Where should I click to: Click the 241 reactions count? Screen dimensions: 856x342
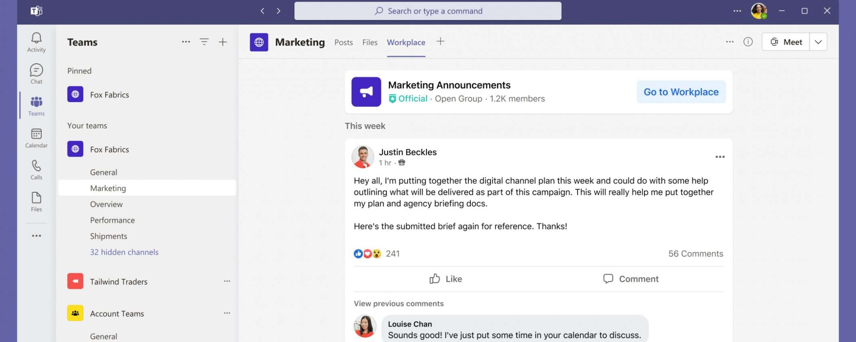pos(393,254)
